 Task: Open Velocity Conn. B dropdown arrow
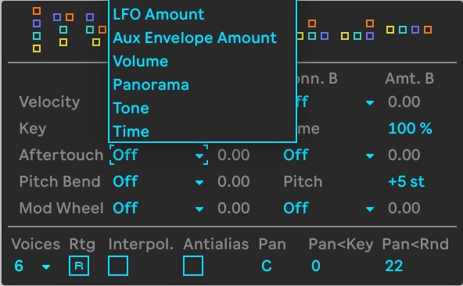370,102
